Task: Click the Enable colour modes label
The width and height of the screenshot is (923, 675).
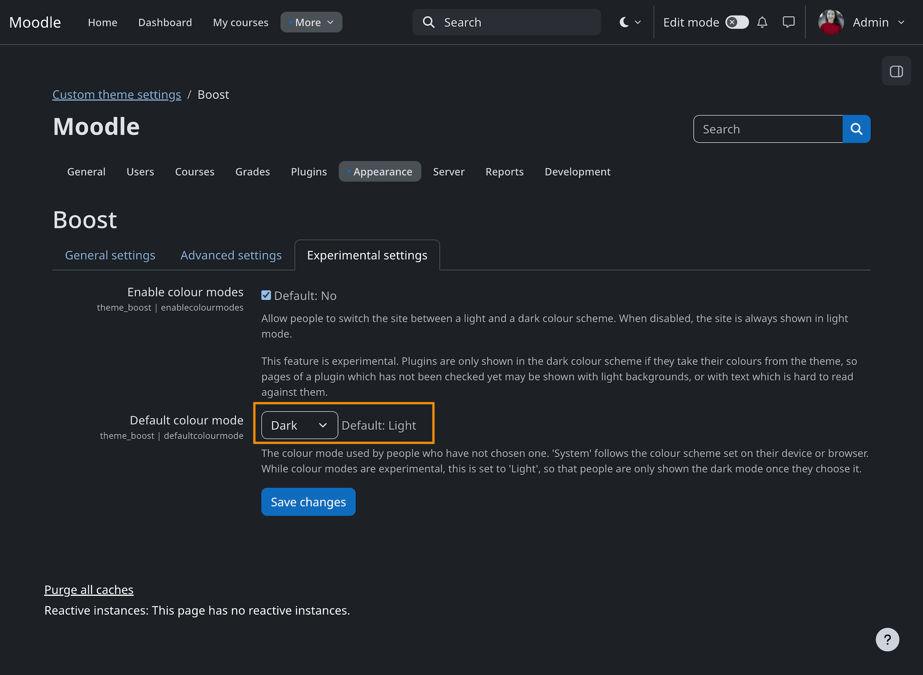Action: (x=186, y=292)
